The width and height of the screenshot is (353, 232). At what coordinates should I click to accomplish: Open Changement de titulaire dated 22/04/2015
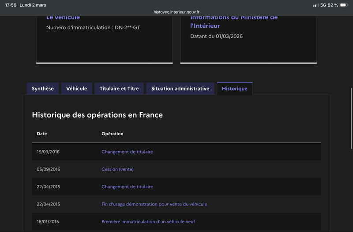pos(127,187)
